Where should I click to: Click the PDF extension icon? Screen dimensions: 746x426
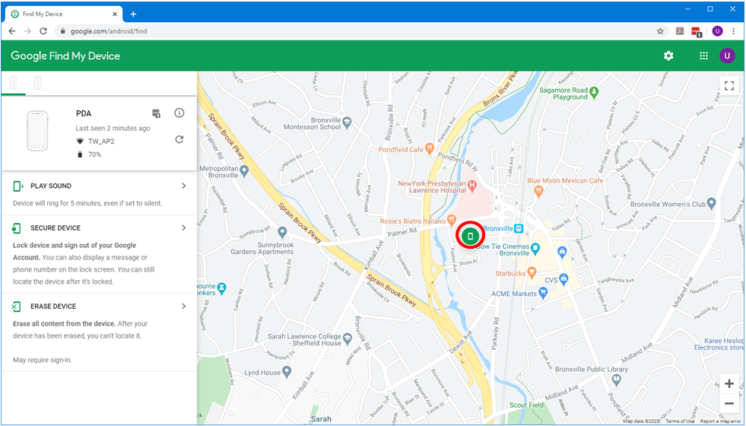681,31
